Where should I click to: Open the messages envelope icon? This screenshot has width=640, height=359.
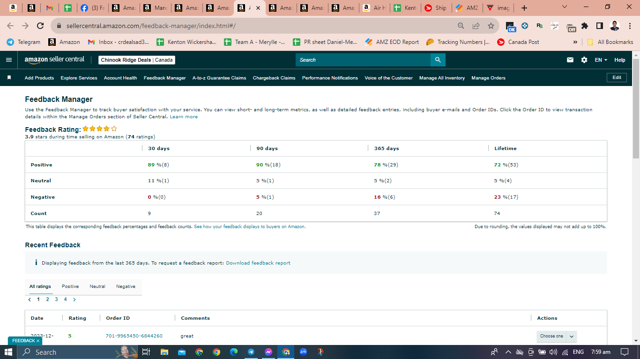click(570, 60)
